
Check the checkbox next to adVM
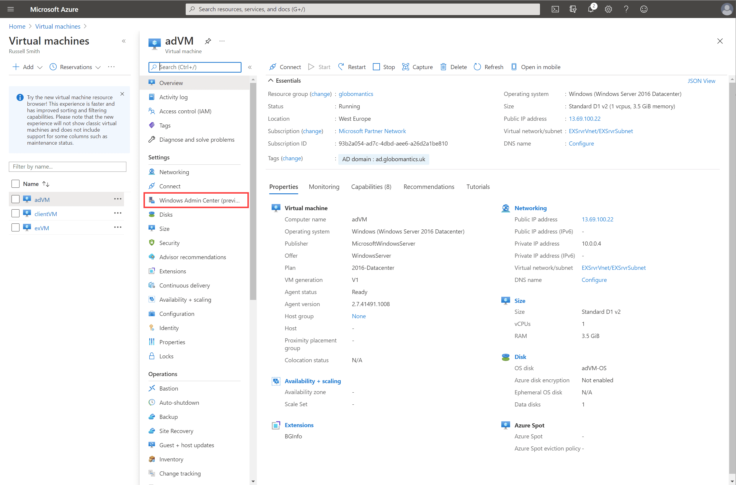pyautogui.click(x=15, y=199)
